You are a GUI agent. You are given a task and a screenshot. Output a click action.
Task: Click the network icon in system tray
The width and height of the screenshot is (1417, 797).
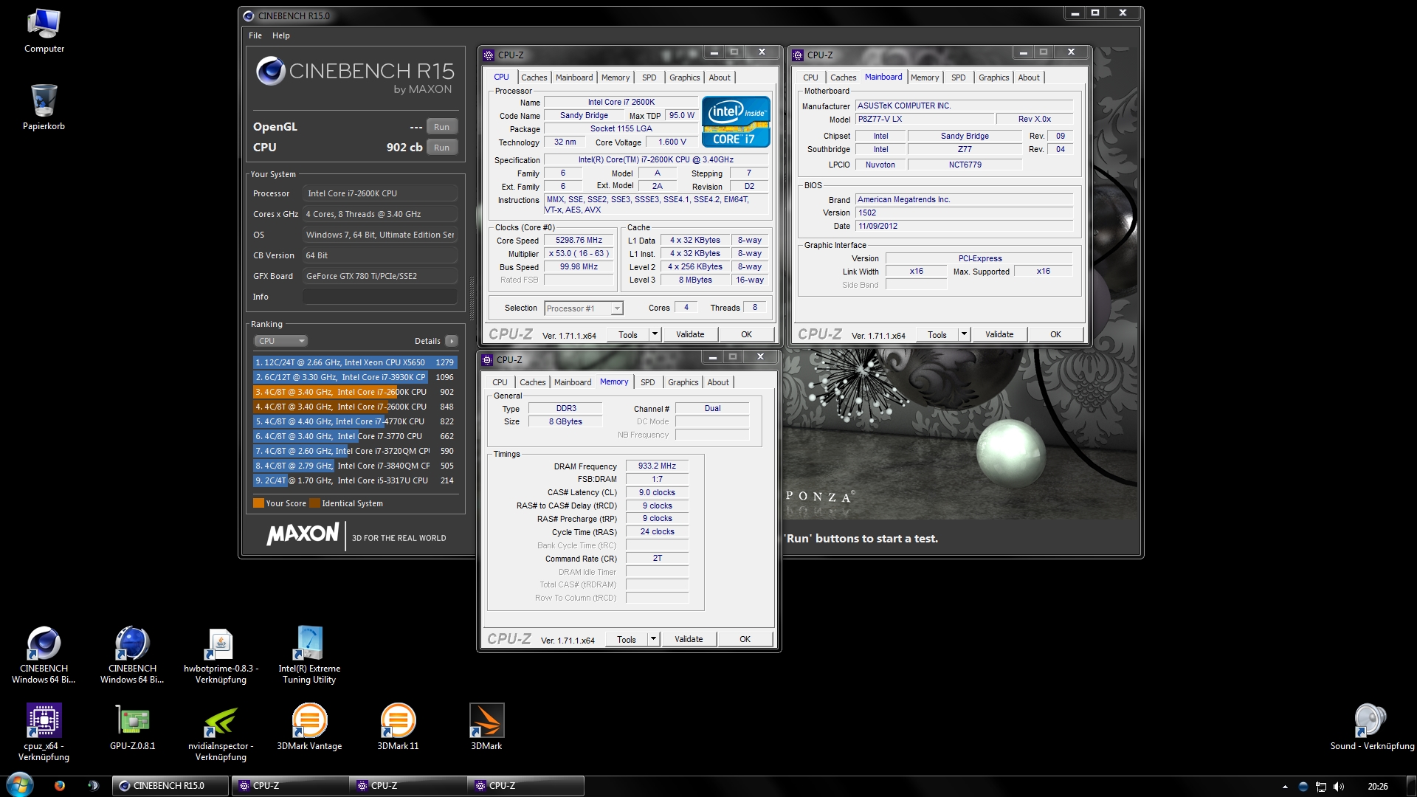coord(1321,787)
